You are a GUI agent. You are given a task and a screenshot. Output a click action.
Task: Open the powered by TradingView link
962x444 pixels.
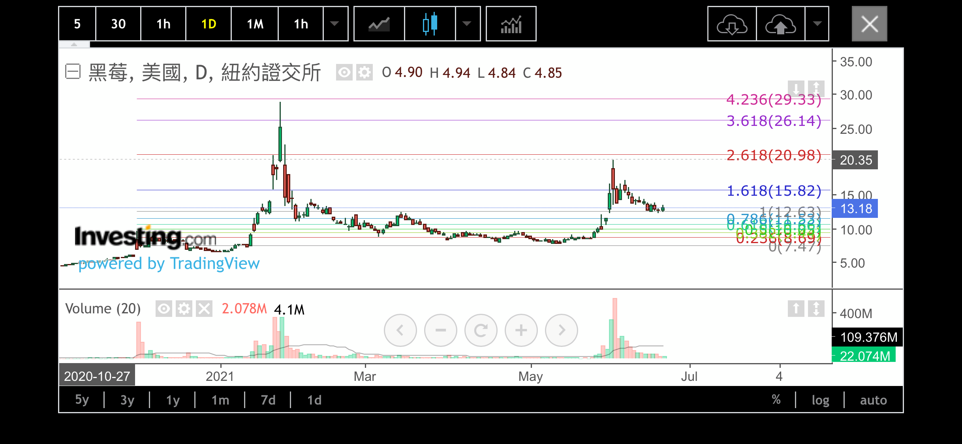coord(169,263)
